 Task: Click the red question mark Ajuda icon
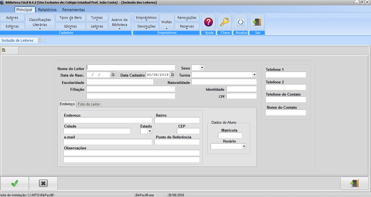[209, 22]
